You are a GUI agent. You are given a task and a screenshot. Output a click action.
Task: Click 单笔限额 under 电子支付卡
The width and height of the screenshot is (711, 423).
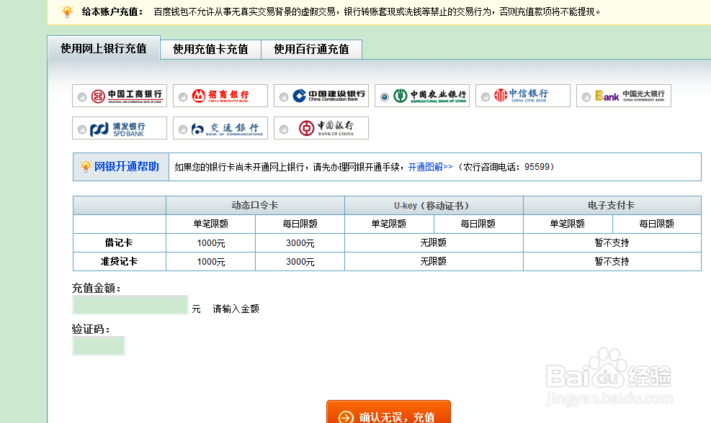[567, 224]
